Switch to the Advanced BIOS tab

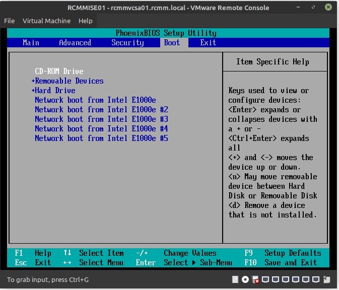point(75,43)
